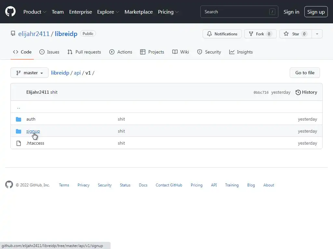Viewport: 333px width, 249px height.
Task: Click the footer Security link
Action: pos(105,185)
